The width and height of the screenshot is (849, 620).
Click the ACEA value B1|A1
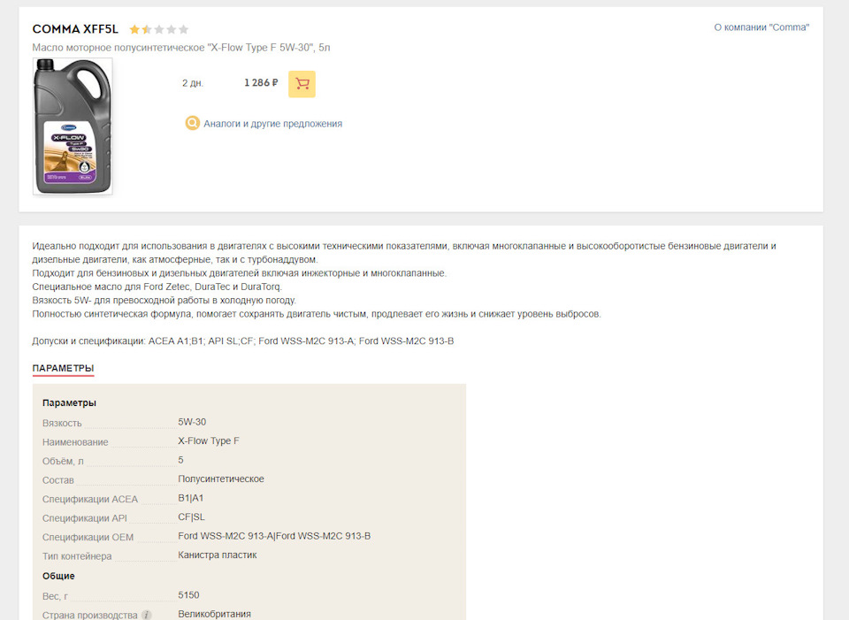tap(191, 498)
